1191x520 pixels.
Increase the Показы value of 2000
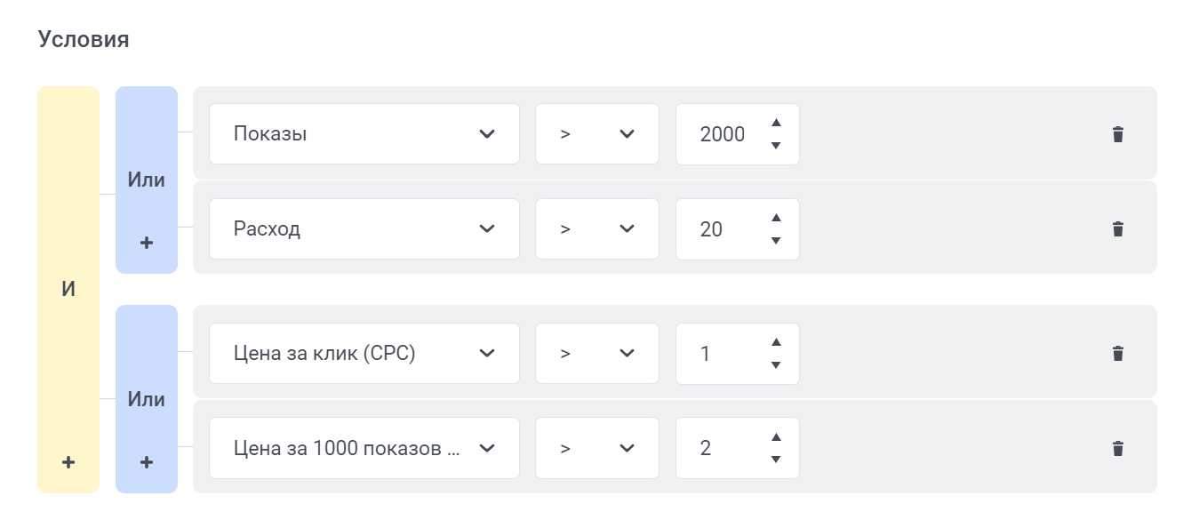click(776, 123)
